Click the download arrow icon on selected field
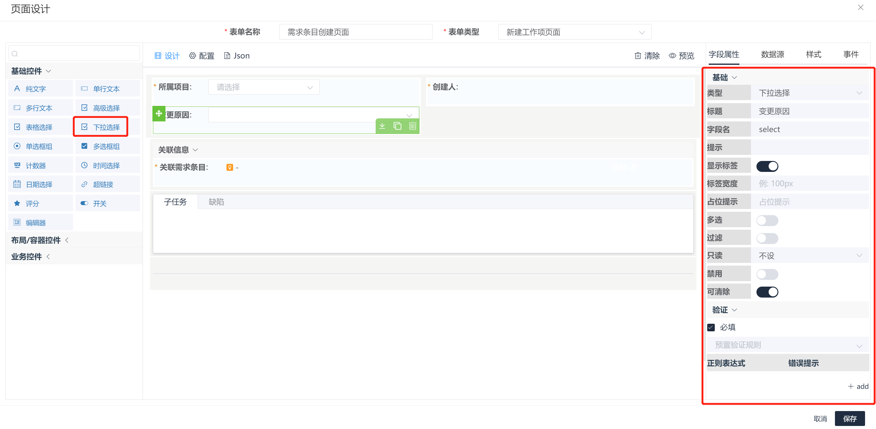The width and height of the screenshot is (876, 429). pos(382,126)
